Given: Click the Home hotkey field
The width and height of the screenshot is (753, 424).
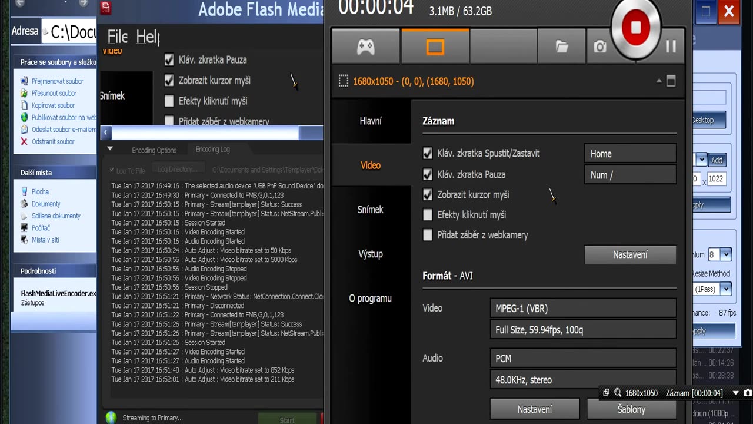Looking at the screenshot, I should point(630,154).
